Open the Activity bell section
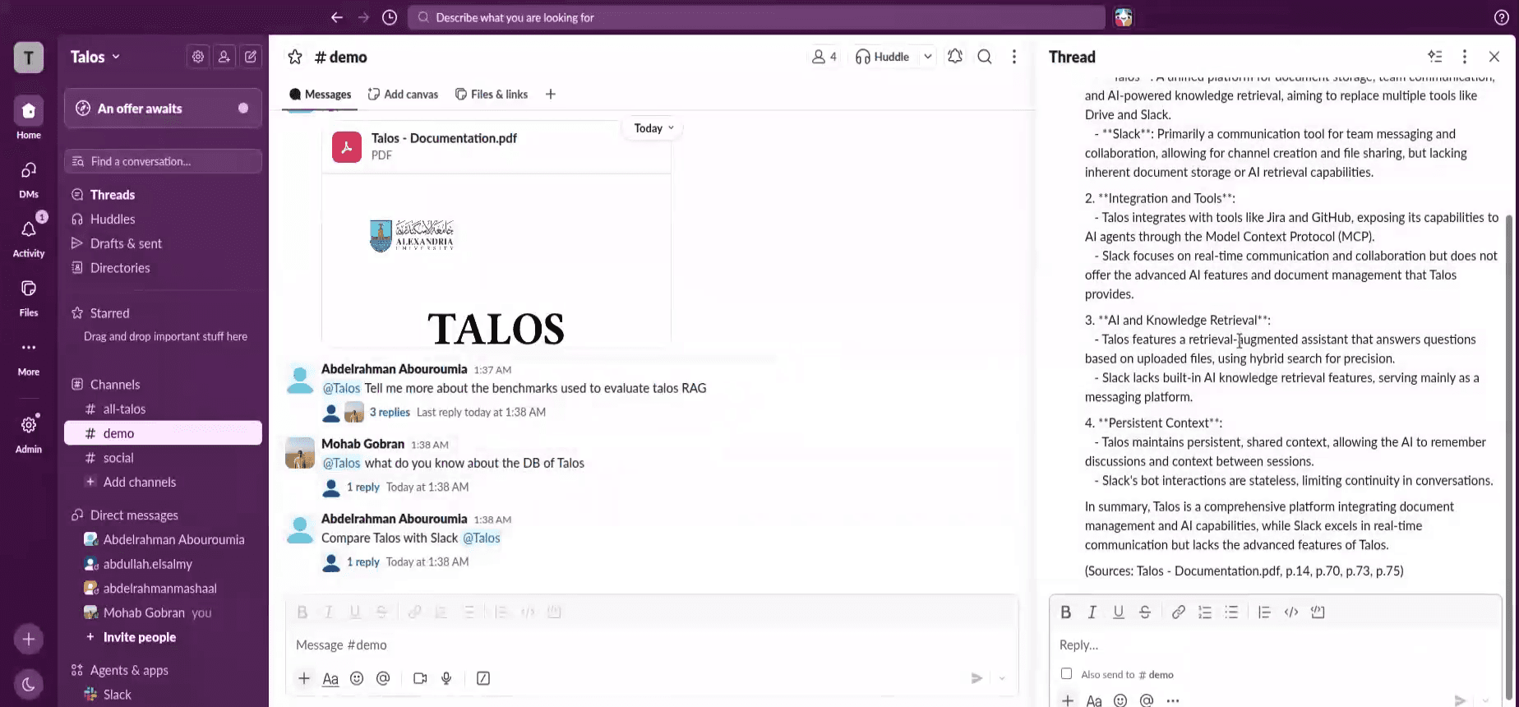 pos(29,237)
